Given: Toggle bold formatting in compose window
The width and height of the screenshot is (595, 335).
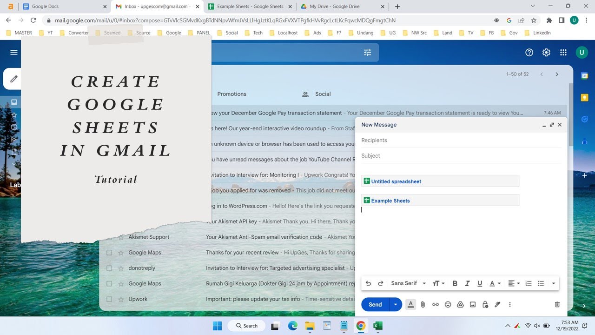Looking at the screenshot, I should tap(455, 283).
